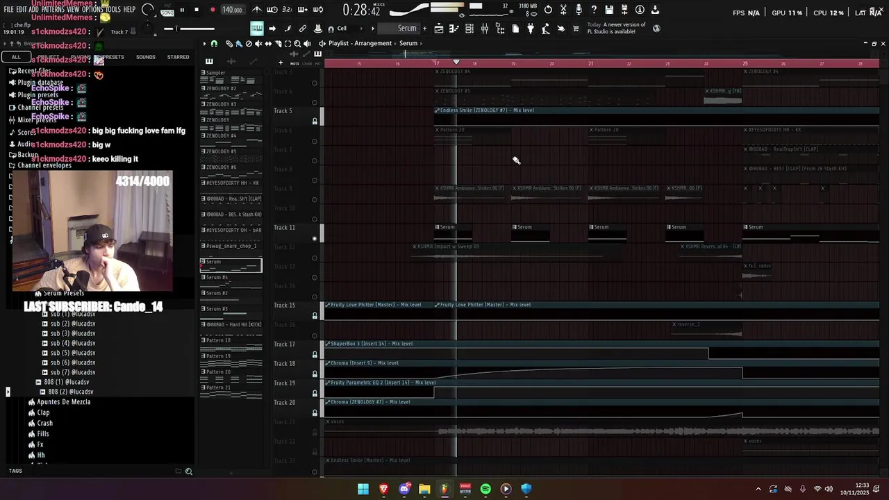Click the project info icon
The image size is (889, 500).
[x=640, y=10]
